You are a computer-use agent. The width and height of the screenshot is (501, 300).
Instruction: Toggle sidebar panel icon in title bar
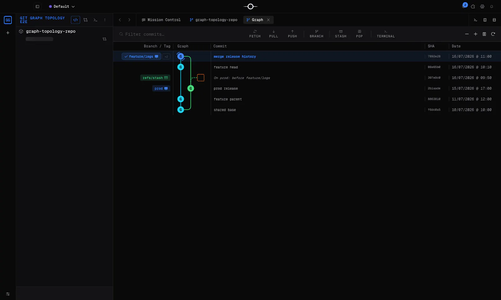tap(37, 7)
